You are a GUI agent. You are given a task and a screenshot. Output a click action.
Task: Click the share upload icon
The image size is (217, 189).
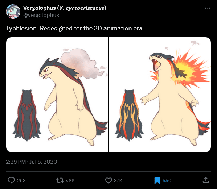tap(206, 180)
